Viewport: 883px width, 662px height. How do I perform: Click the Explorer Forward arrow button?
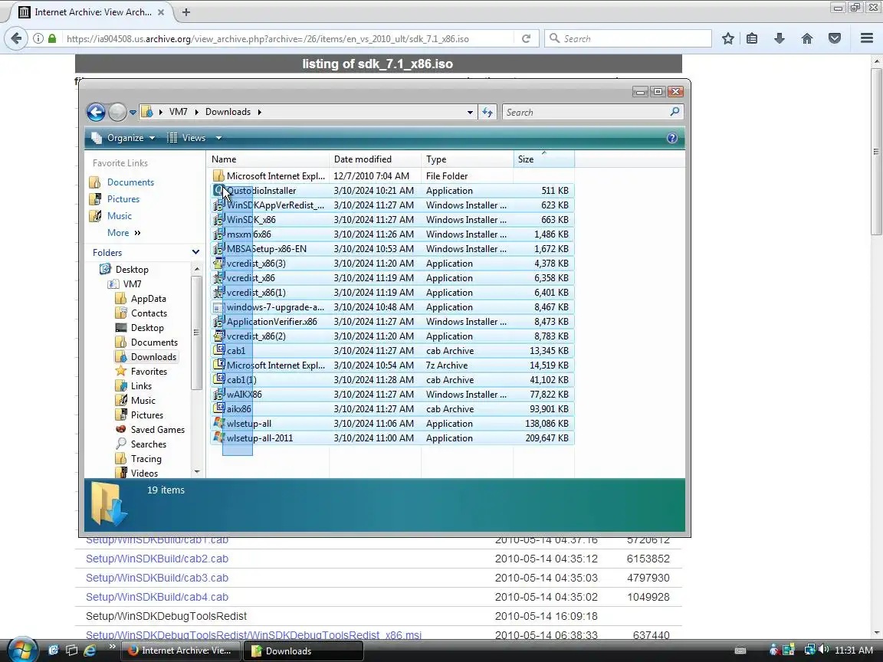pos(117,112)
